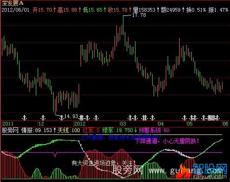Click the blue 上升通道 message text
This screenshot has width=230, height=182.
(121, 138)
